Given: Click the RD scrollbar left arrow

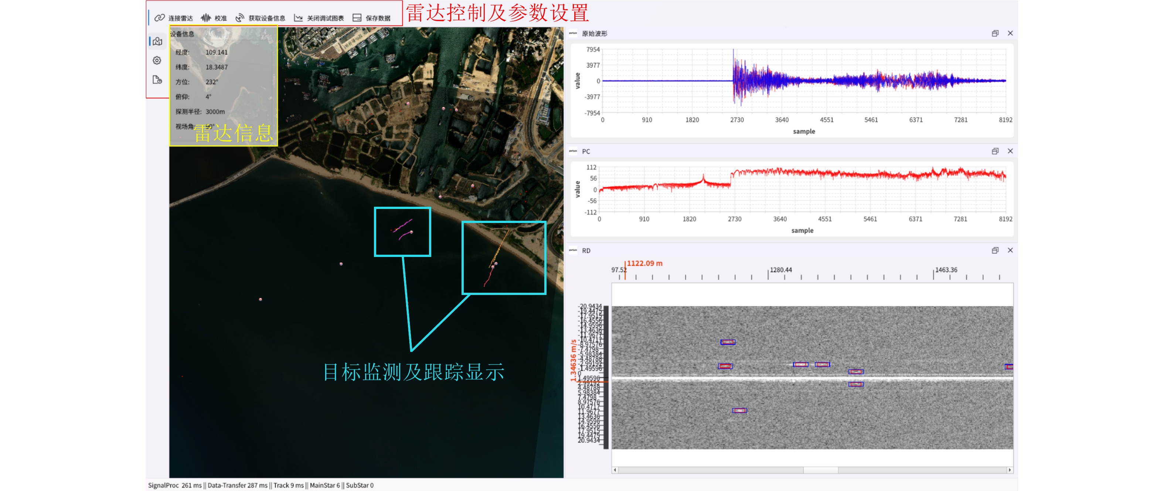Looking at the screenshot, I should coord(615,470).
